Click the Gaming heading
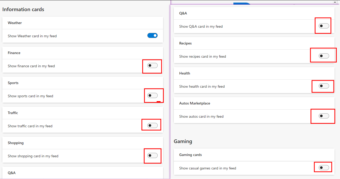This screenshot has height=179, width=340. [183, 141]
